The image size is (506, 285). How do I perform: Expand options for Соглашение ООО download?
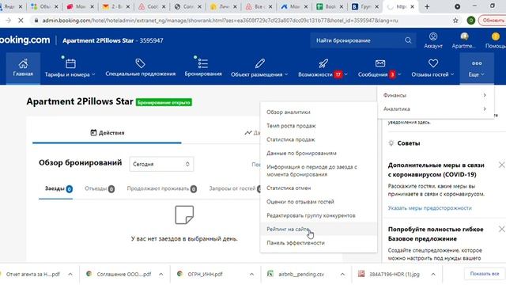point(160,274)
